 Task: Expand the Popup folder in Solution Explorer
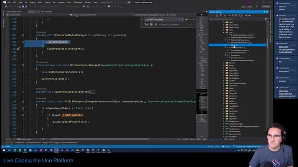click(223, 65)
